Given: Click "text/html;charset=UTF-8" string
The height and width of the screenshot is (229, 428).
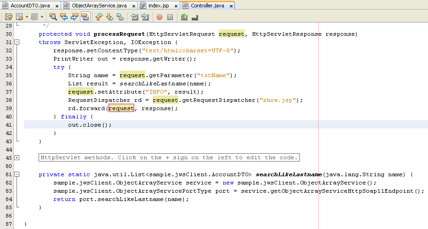Looking at the screenshot, I should pos(188,50).
